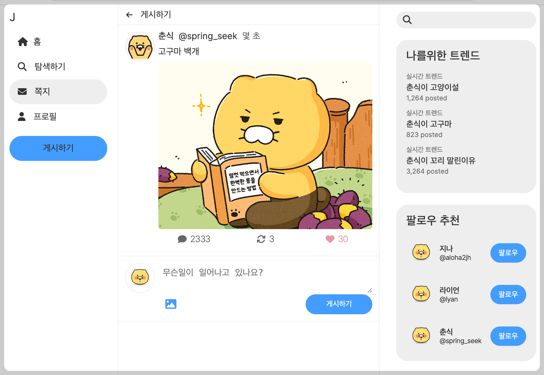
Task: Open 탐색하기 in sidebar menu
Action: (50, 67)
